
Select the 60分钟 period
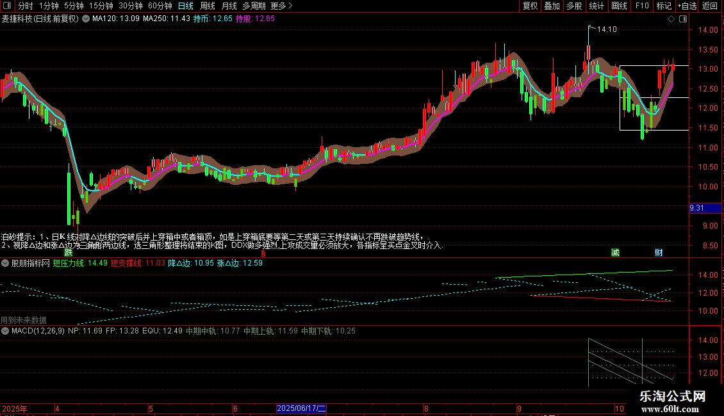160,6
